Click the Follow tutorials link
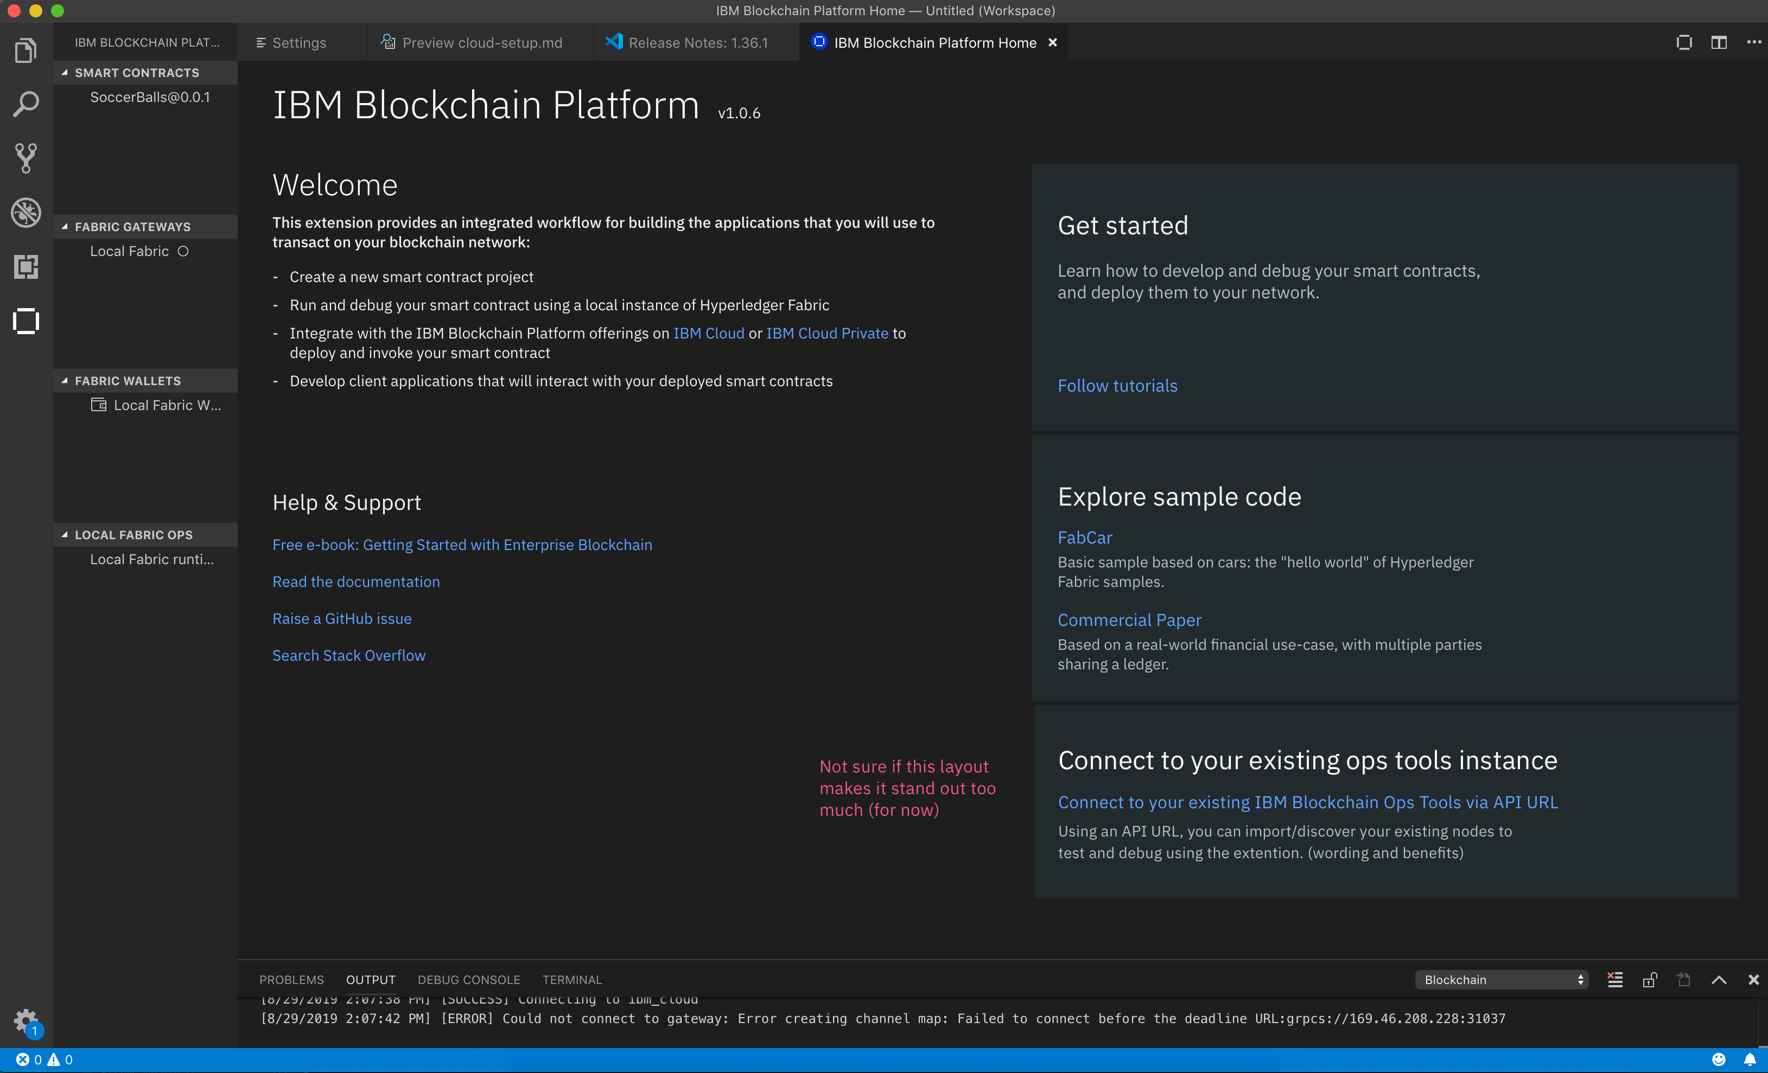 click(x=1116, y=385)
